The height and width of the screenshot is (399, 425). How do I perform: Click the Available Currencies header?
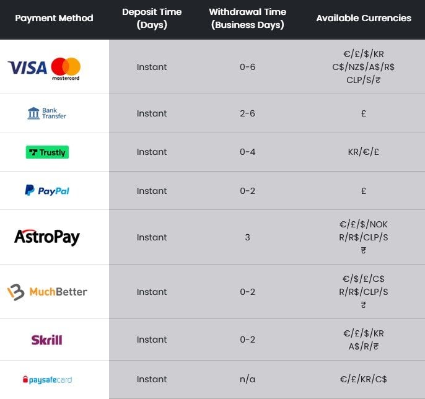coord(364,18)
